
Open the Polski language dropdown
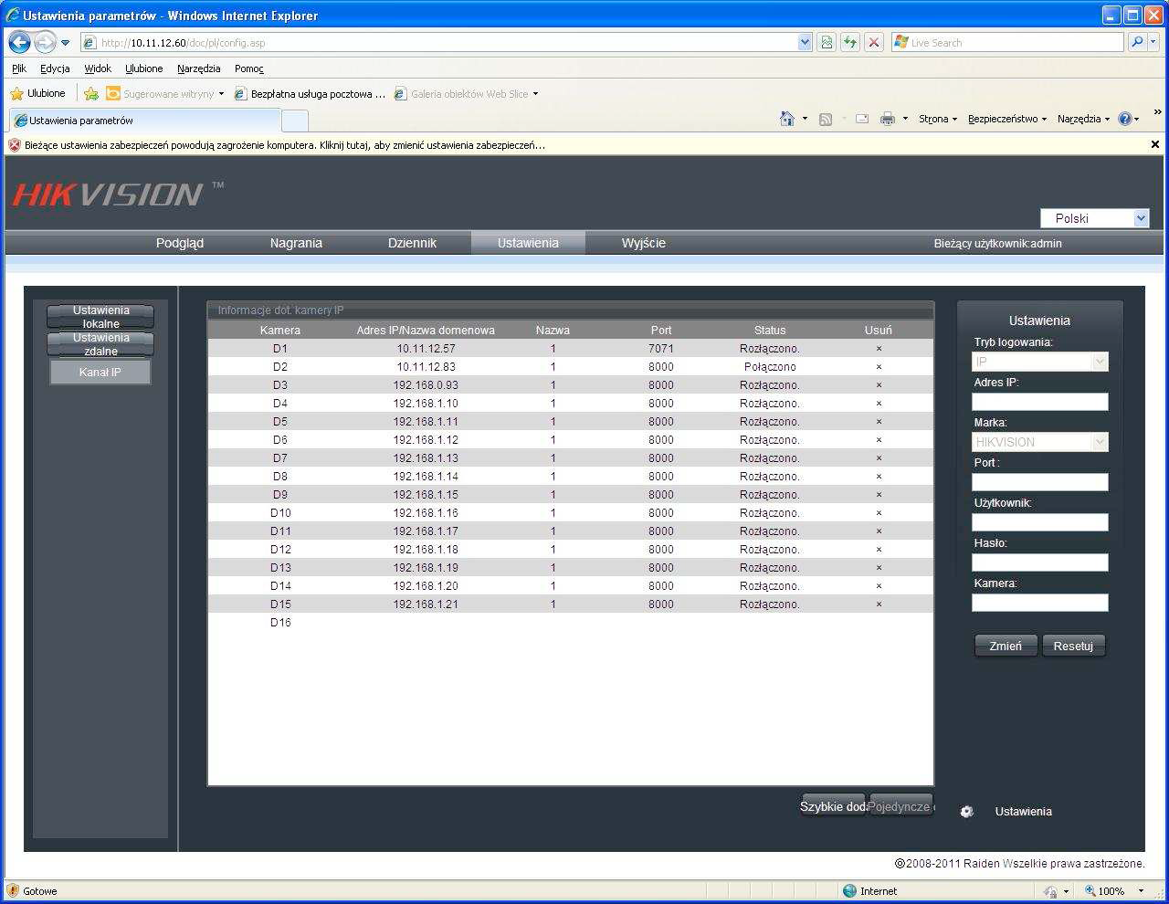pos(1140,218)
